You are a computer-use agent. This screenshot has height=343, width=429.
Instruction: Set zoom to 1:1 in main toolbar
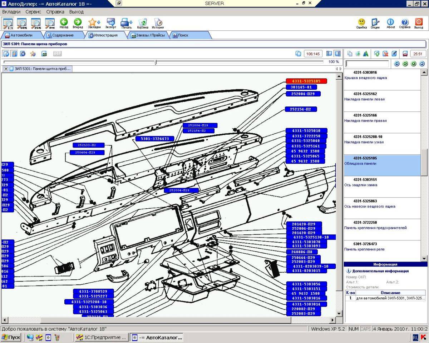click(8, 23)
